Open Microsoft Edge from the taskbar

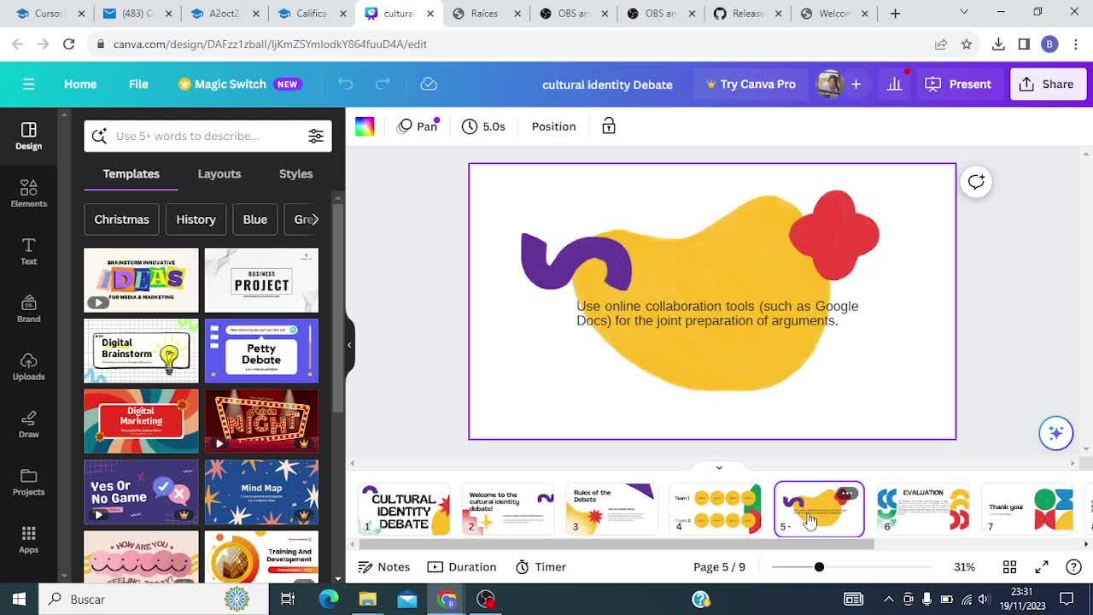tap(329, 599)
